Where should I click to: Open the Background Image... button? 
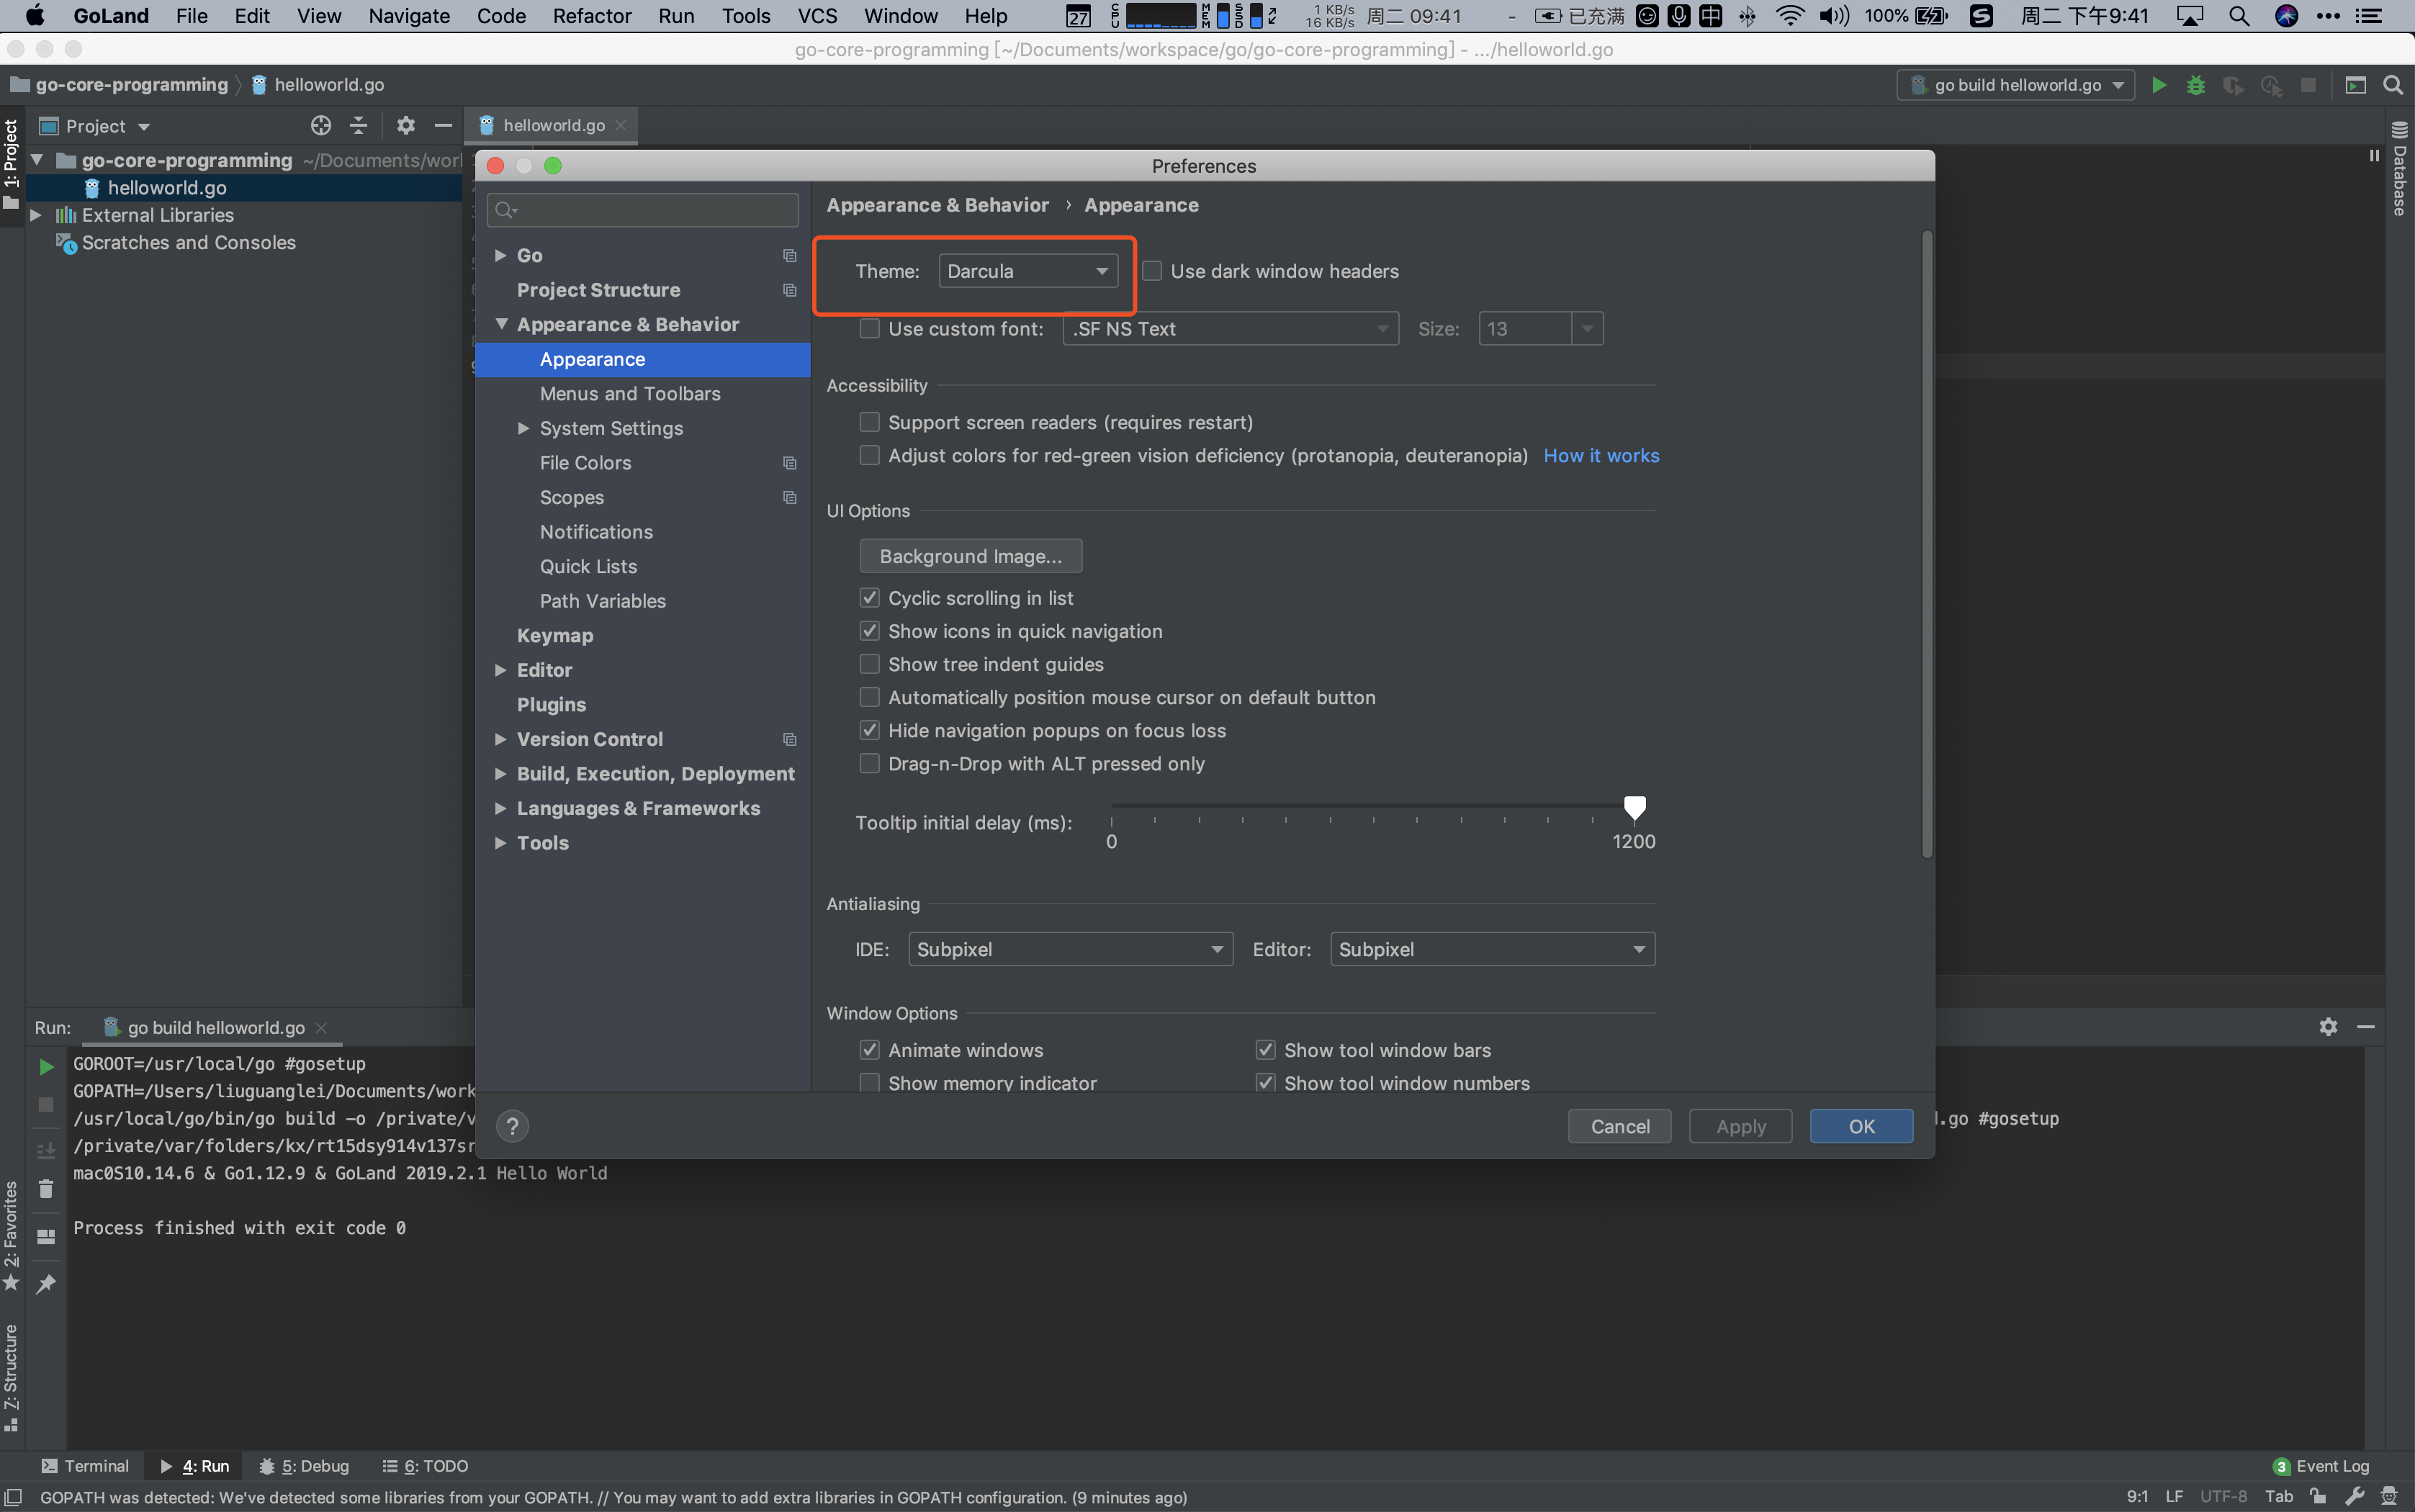[970, 556]
